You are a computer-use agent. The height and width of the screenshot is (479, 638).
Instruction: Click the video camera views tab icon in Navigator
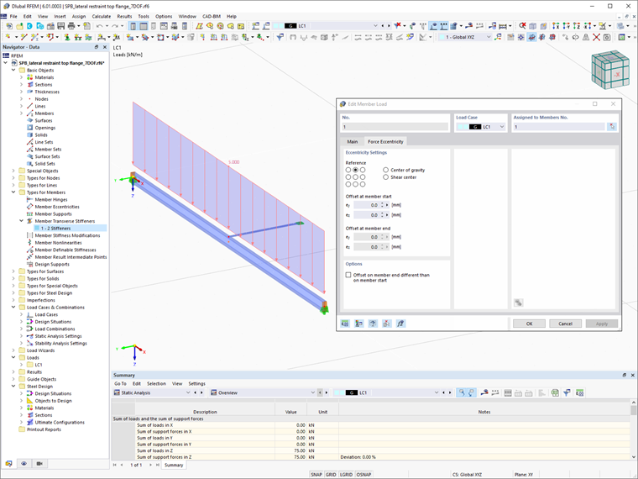(39, 464)
